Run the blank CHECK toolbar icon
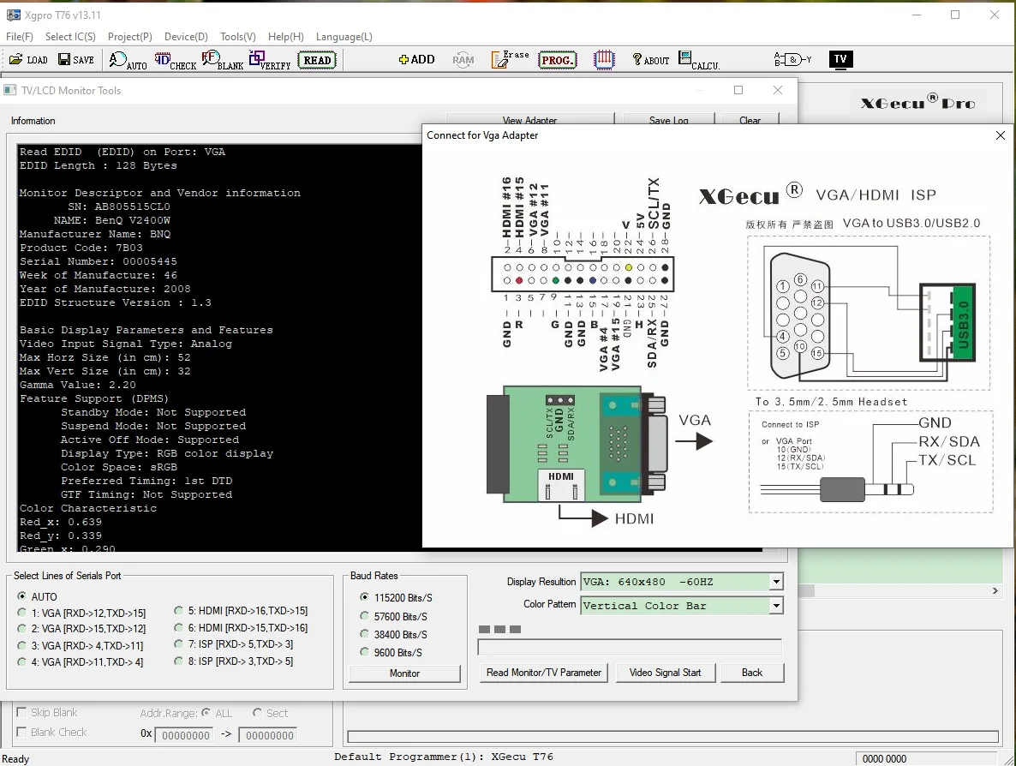 click(x=175, y=60)
